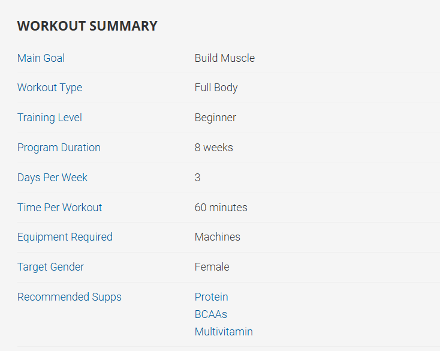
Task: Select the Full Body text
Action: tap(216, 88)
